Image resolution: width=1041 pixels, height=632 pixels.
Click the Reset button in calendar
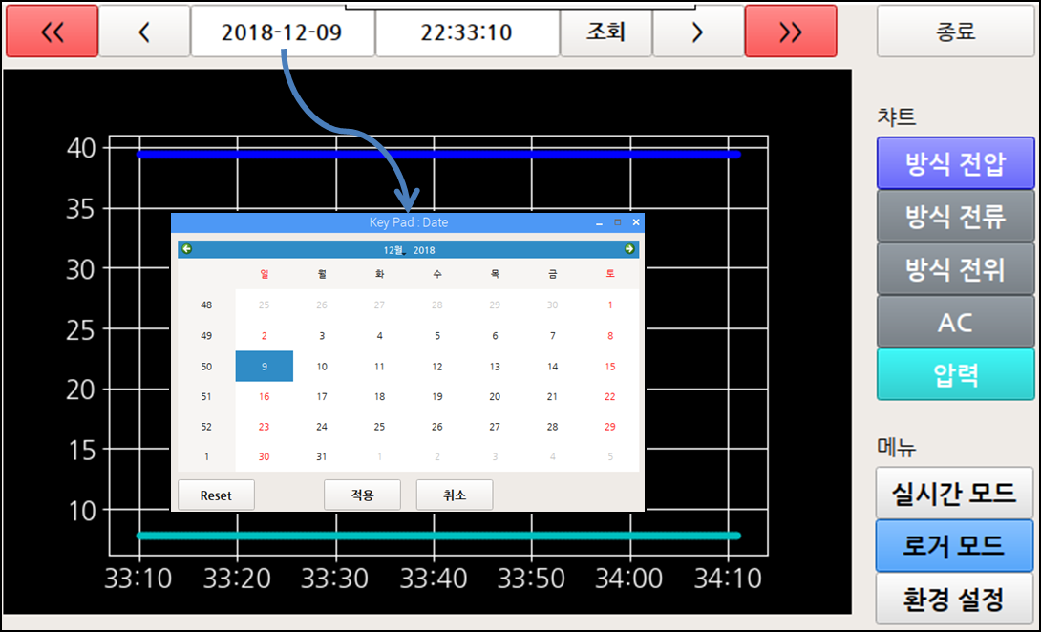(x=216, y=495)
